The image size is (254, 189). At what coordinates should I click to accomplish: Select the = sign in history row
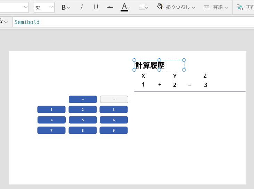click(190, 84)
